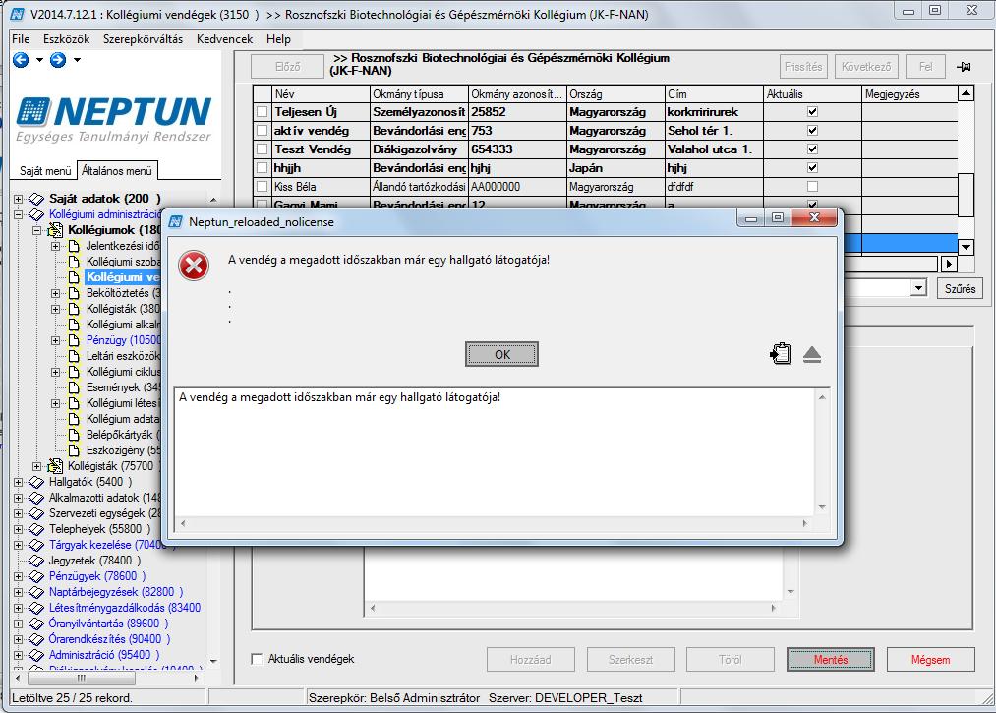Expand the Hallgatók (5400) tree node
This screenshot has width=996, height=713.
click(19, 482)
